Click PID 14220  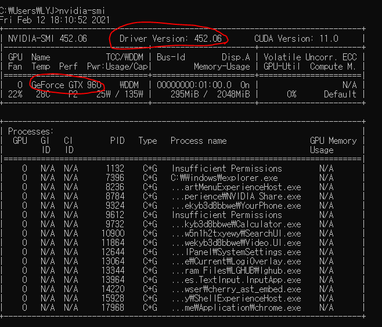(113, 289)
